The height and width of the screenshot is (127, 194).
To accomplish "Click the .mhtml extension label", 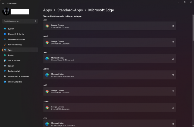I will (x=46, y=69).
